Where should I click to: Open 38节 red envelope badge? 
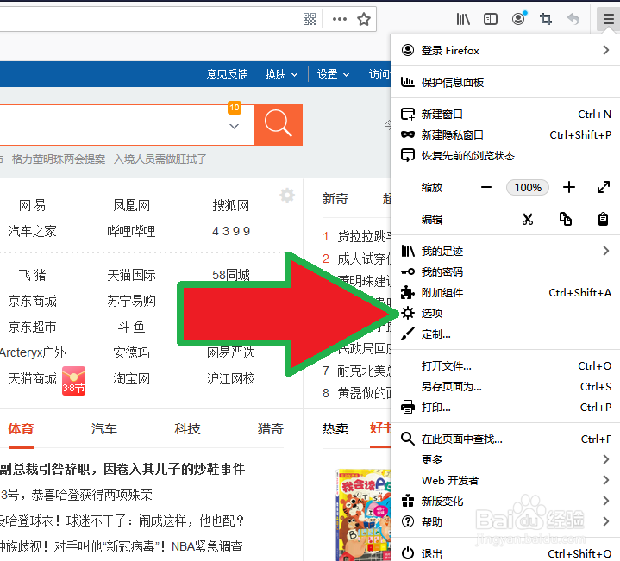coord(73,381)
